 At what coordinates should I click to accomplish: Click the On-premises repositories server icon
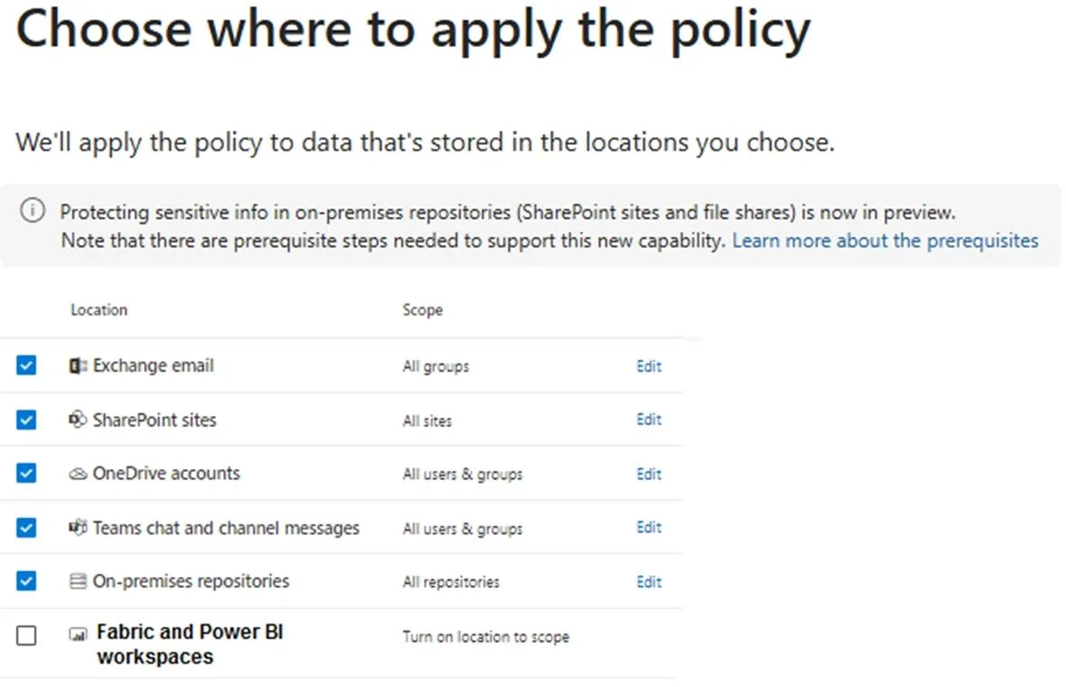point(77,581)
